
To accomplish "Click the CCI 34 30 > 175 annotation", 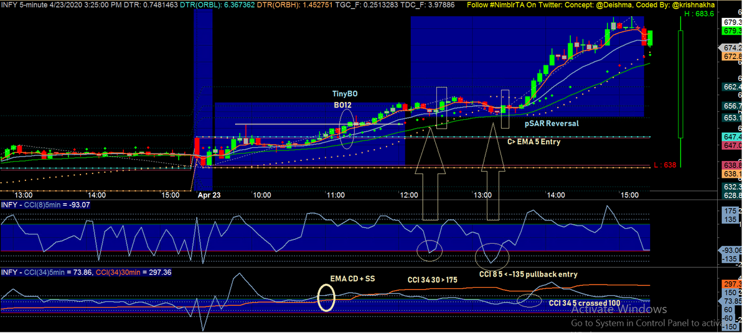I will tap(432, 280).
